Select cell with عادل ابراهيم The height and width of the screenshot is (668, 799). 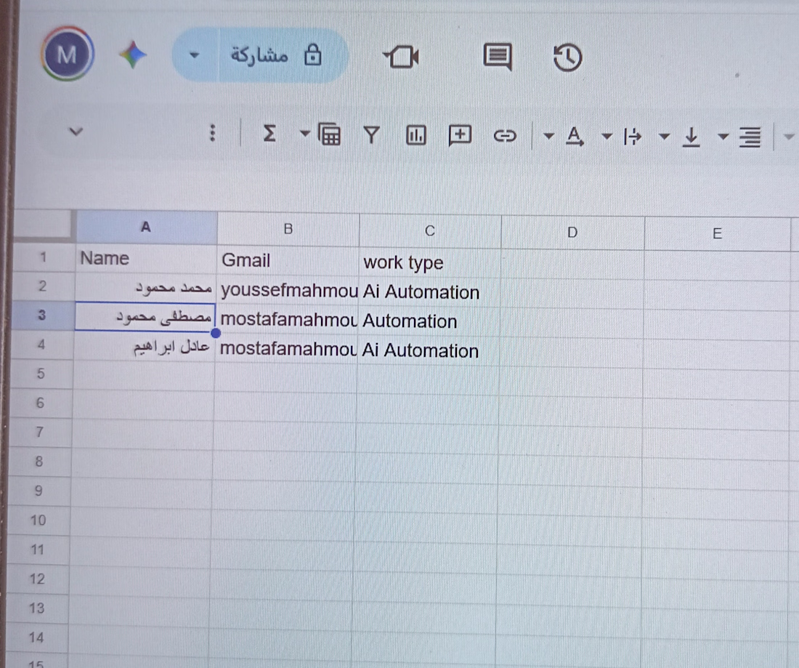point(145,346)
